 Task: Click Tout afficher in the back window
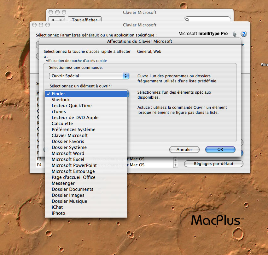[x=84, y=19]
